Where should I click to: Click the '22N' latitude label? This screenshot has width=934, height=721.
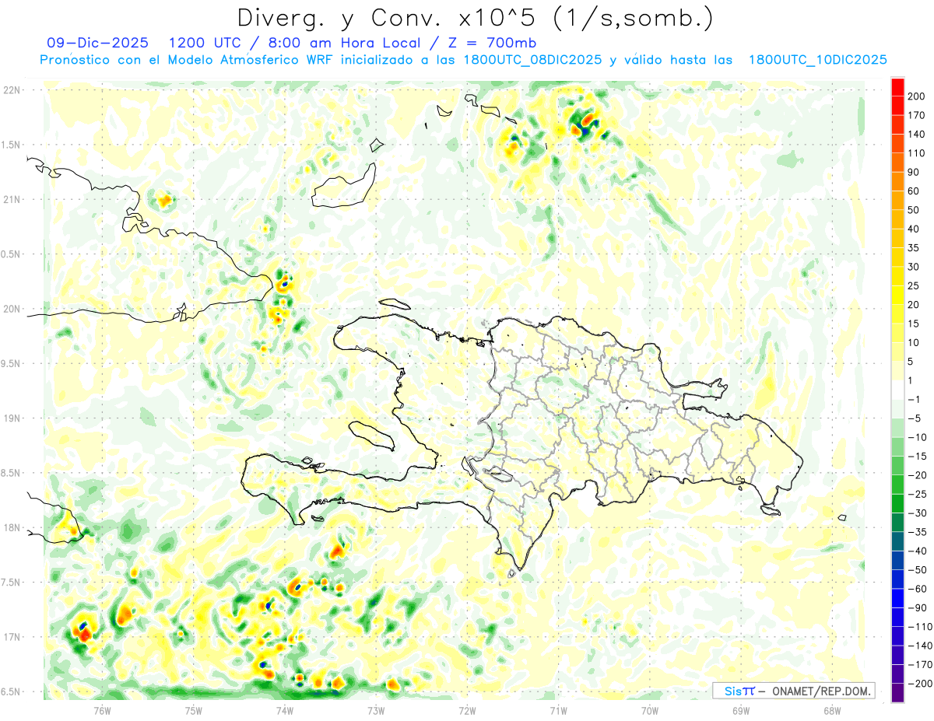12,89
